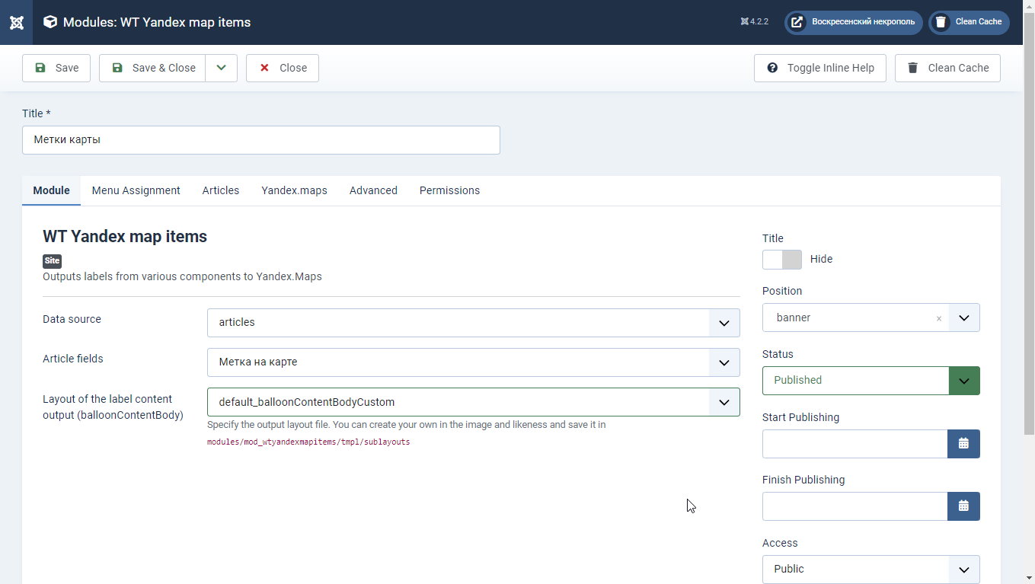
Task: Click the Start Publishing date field
Action: 855,444
